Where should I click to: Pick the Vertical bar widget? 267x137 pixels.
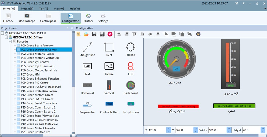109,88
